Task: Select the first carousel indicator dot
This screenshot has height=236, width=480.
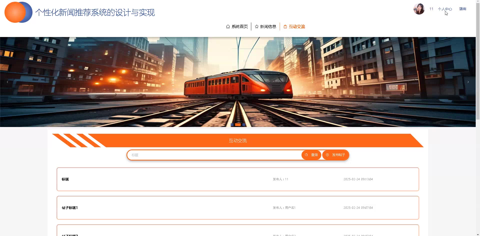Action: pyautogui.click(x=232, y=124)
